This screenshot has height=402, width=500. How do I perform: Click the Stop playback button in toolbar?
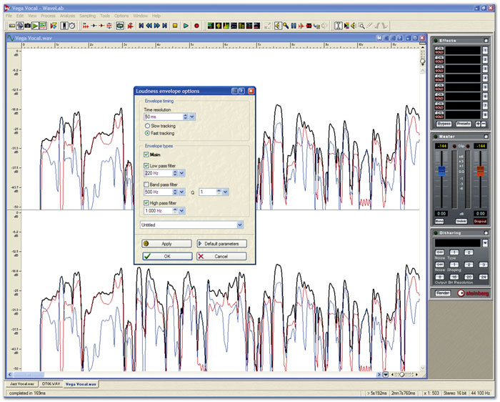pos(175,26)
